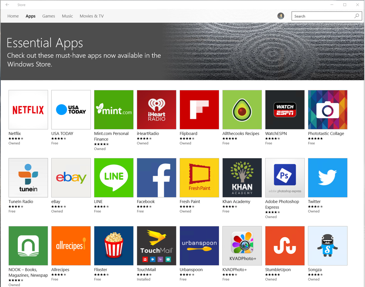
Task: Click the NOOK – Books, Magazines title
Action: click(28, 272)
